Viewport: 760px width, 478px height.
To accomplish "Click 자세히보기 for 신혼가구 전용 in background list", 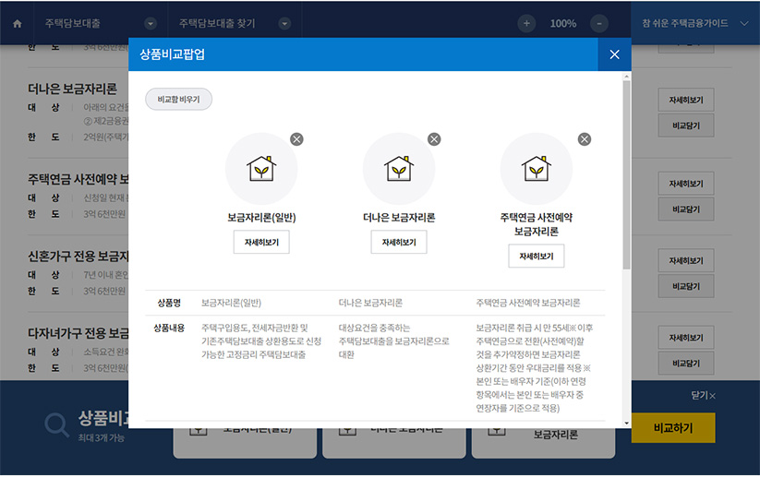I will 686,260.
